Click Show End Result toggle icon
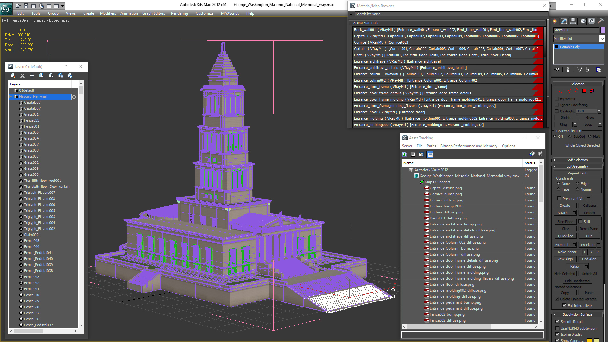608x342 pixels. tap(568, 70)
